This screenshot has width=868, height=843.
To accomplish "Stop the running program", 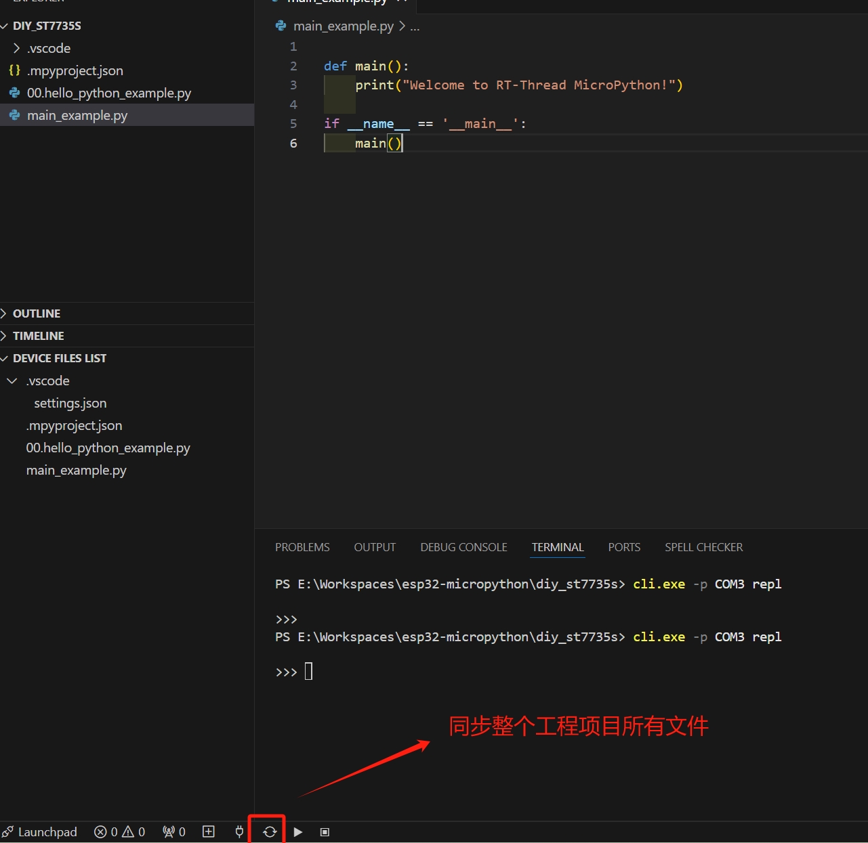I will pos(325,831).
